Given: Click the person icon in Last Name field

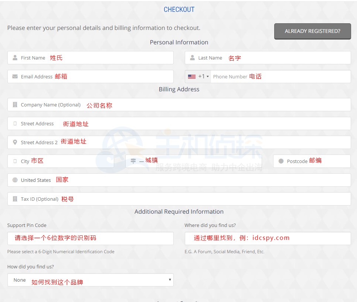Looking at the screenshot, I should [x=192, y=58].
